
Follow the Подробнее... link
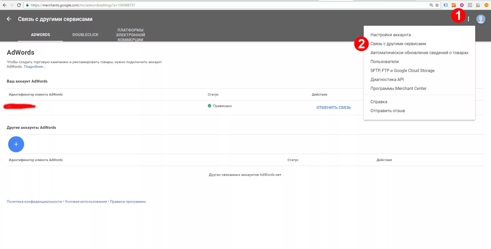point(35,66)
